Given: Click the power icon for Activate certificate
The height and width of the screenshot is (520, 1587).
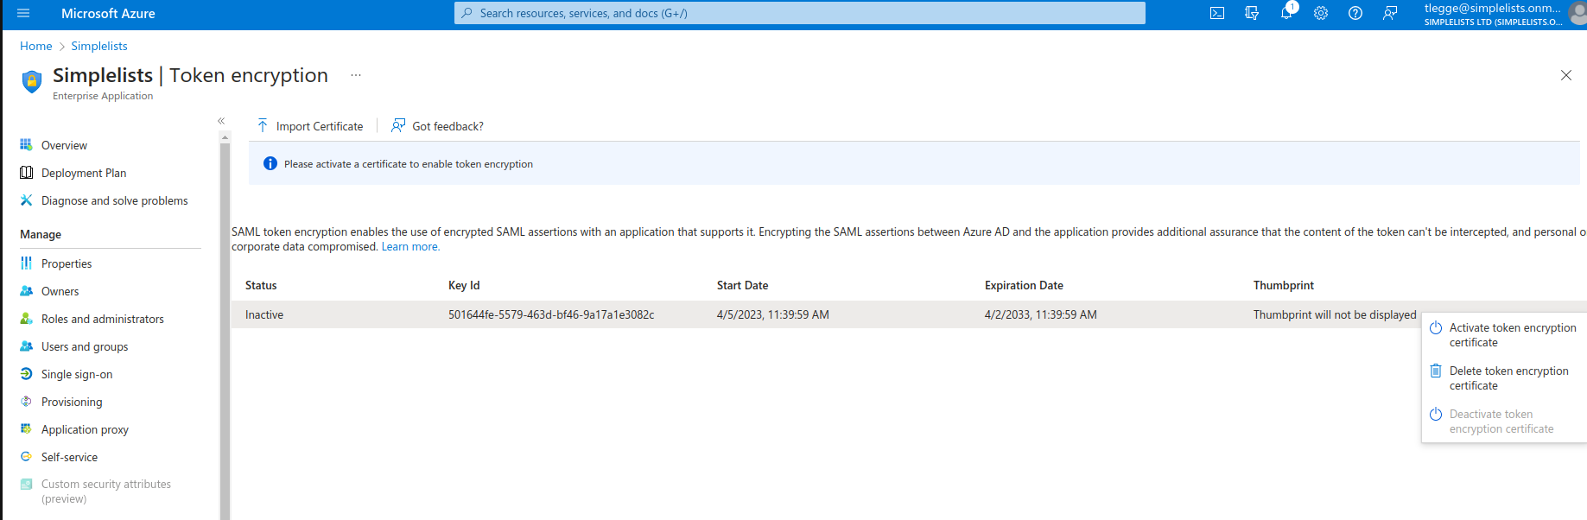Looking at the screenshot, I should click(1436, 328).
